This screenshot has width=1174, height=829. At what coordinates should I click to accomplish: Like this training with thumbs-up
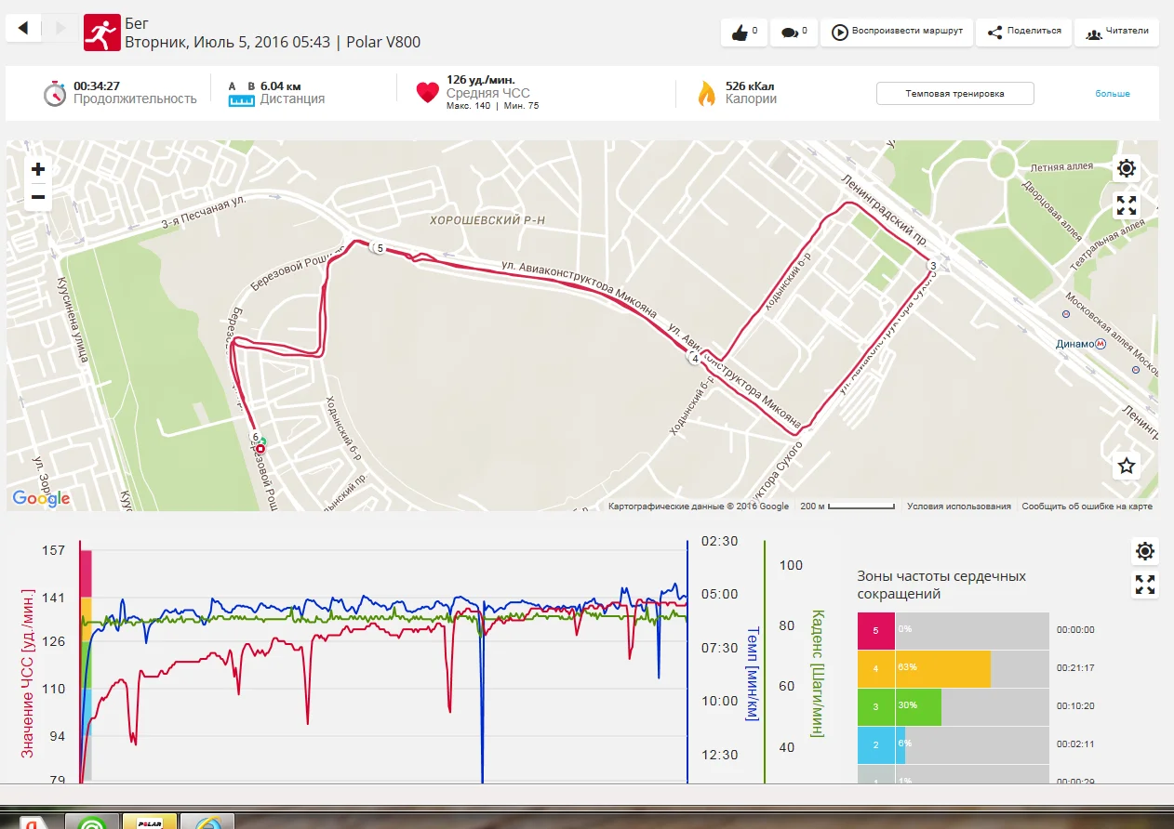(744, 32)
